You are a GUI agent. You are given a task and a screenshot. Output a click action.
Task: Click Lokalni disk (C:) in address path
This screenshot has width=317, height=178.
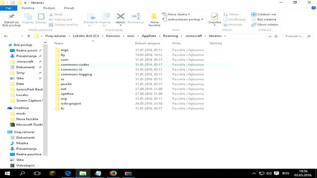pyautogui.click(x=86, y=36)
